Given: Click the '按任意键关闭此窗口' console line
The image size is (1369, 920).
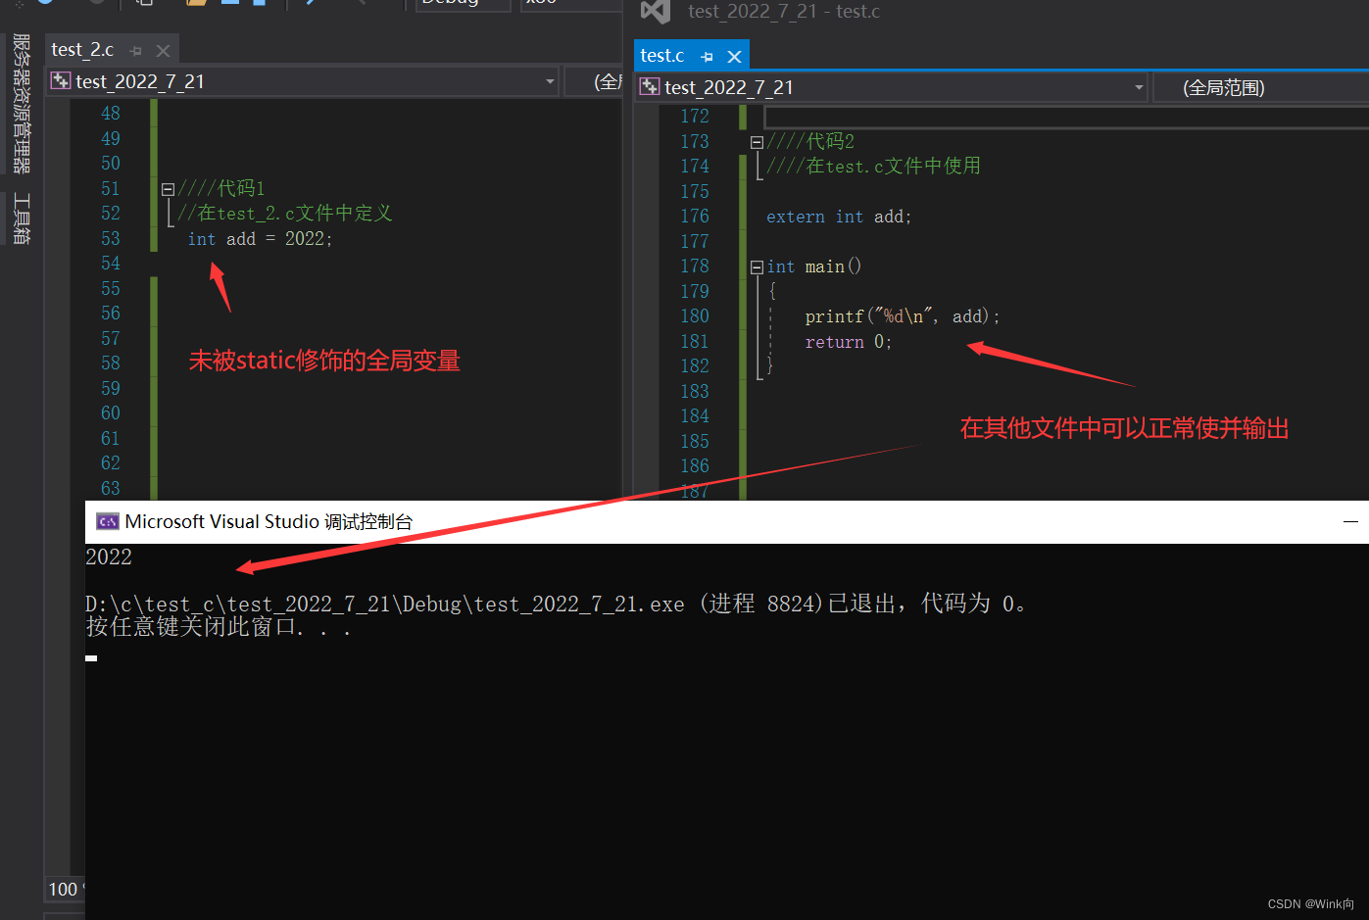Looking at the screenshot, I should tap(219, 627).
